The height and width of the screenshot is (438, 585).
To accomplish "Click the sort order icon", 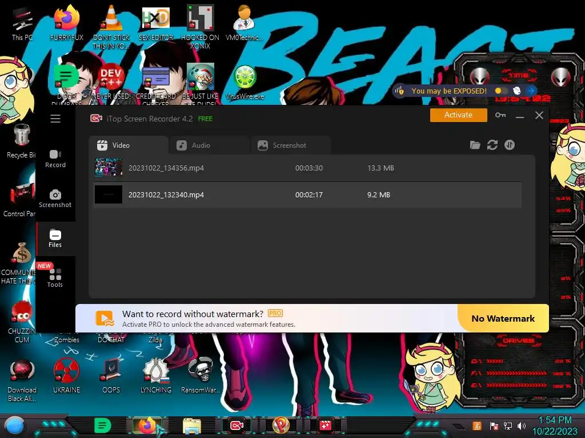I will (509, 145).
